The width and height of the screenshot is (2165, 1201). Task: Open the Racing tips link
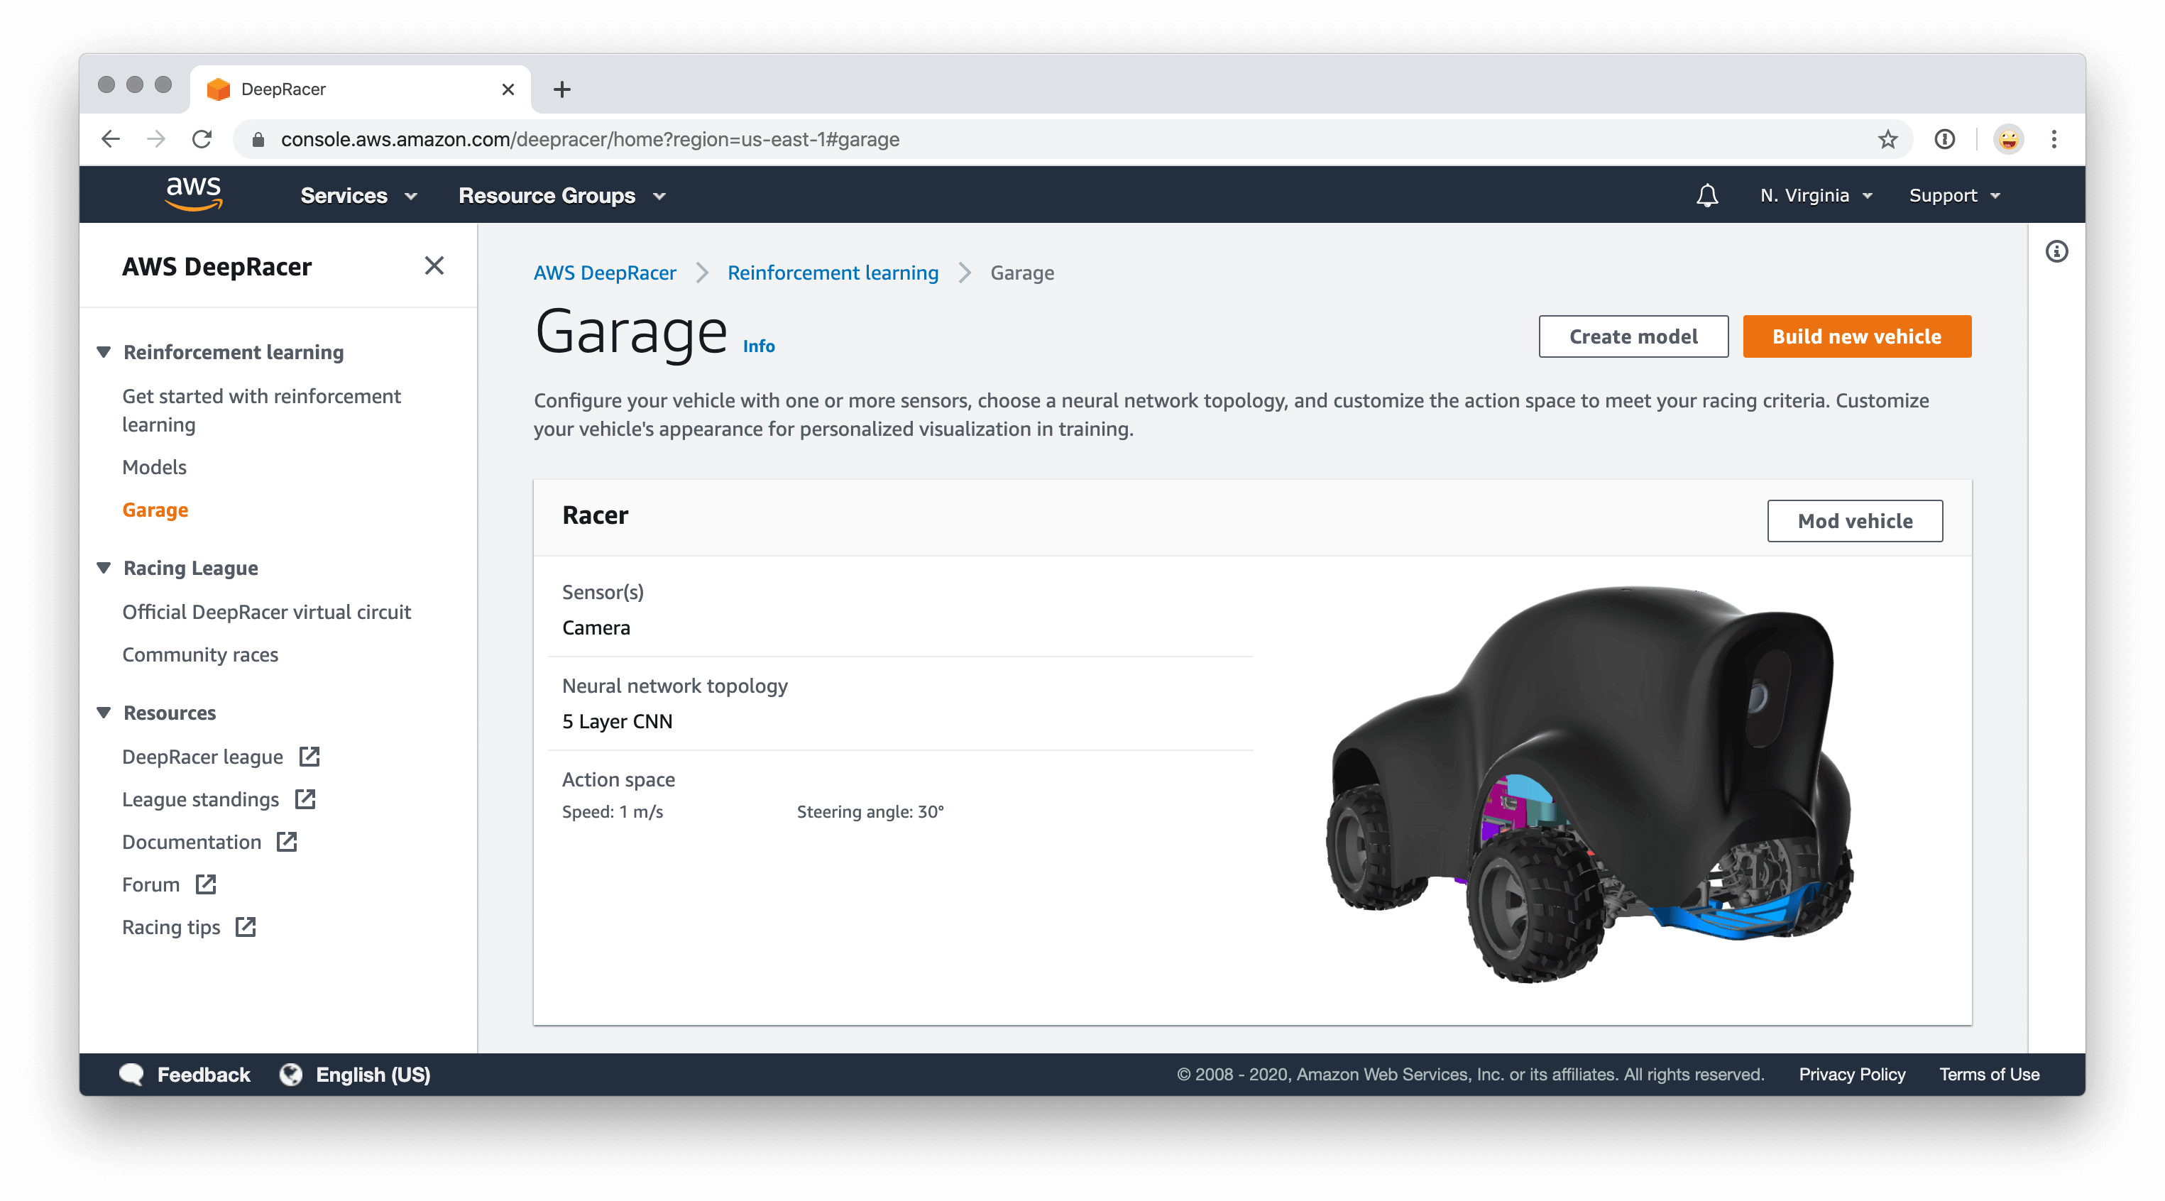(172, 927)
